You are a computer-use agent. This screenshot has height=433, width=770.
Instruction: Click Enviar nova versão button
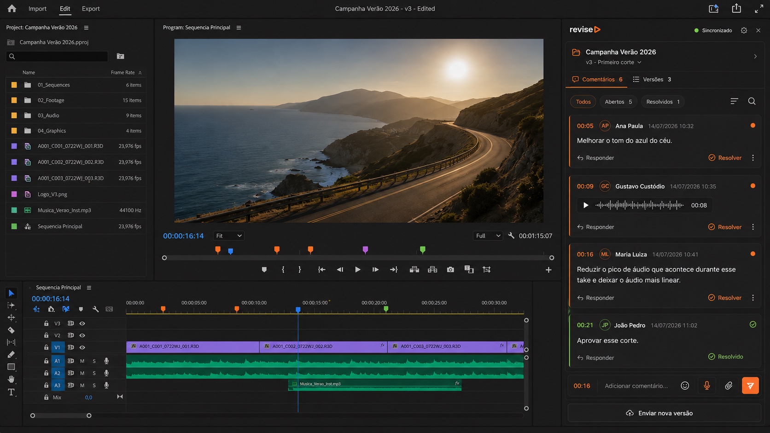(x=664, y=413)
